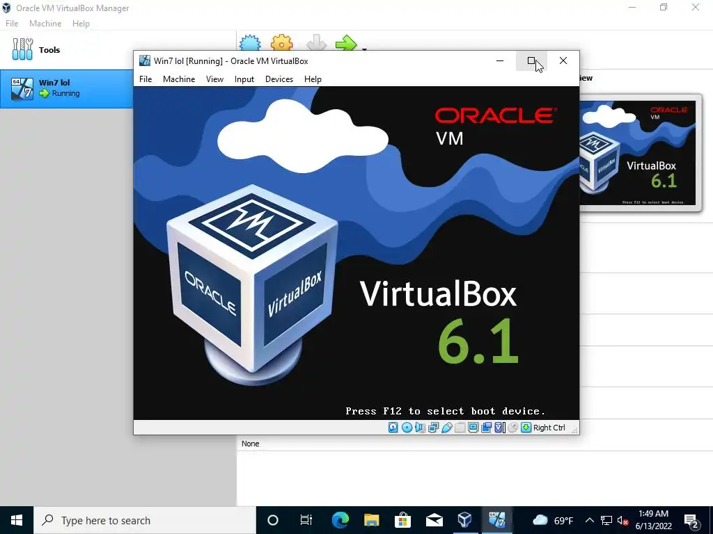Open the notification center icon
The height and width of the screenshot is (534, 713).
pyautogui.click(x=691, y=520)
